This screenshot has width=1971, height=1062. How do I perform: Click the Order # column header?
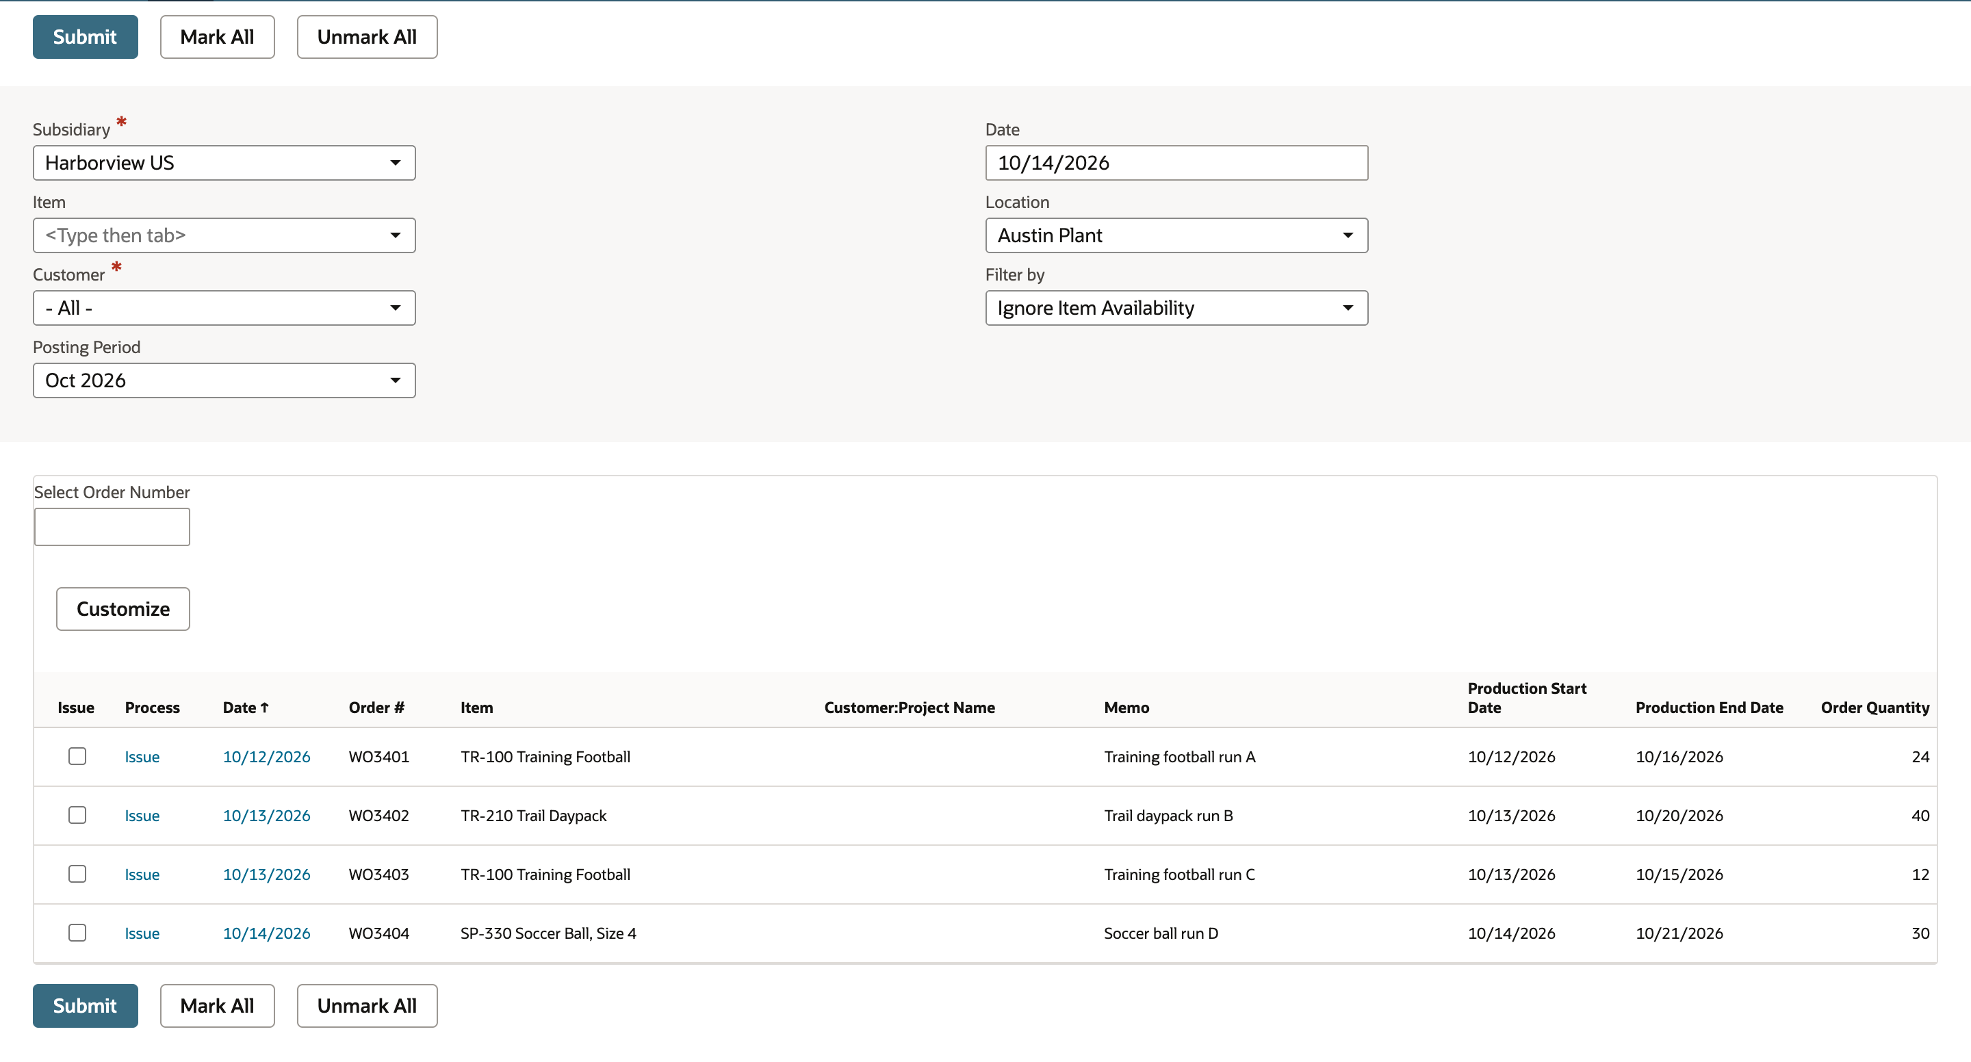tap(376, 708)
